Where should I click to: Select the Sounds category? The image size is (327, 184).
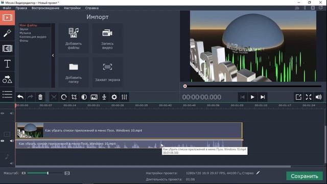24,29
